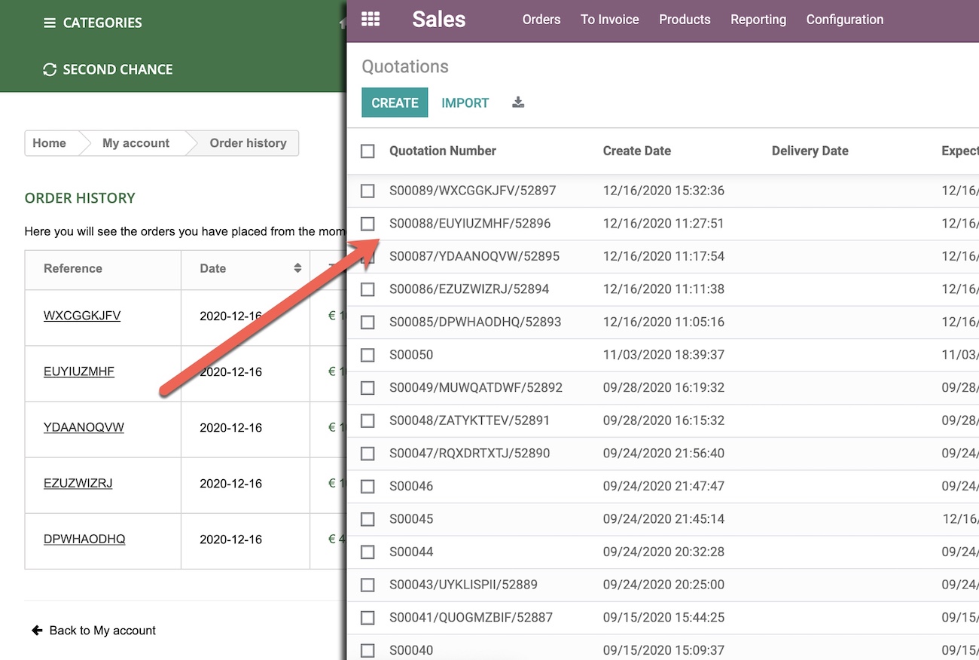The image size is (979, 660).
Task: Open order reference EZUZWIZRJ
Action: (78, 483)
